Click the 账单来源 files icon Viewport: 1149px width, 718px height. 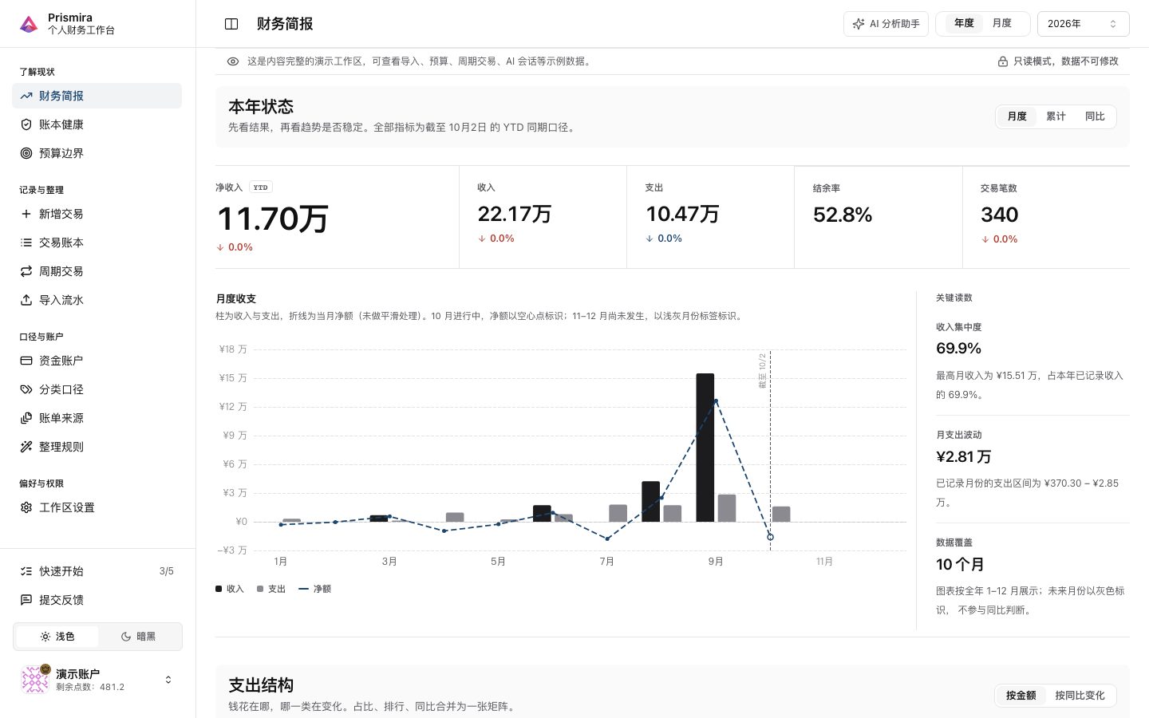[x=26, y=418]
